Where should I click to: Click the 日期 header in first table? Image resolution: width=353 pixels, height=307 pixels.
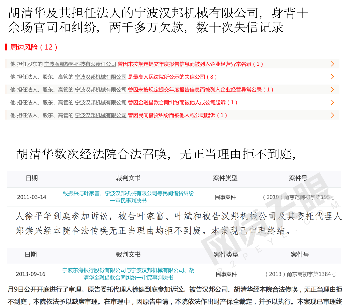pos(32,178)
